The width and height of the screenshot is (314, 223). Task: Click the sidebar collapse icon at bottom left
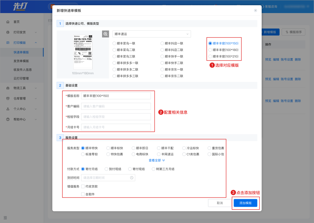[5, 217]
